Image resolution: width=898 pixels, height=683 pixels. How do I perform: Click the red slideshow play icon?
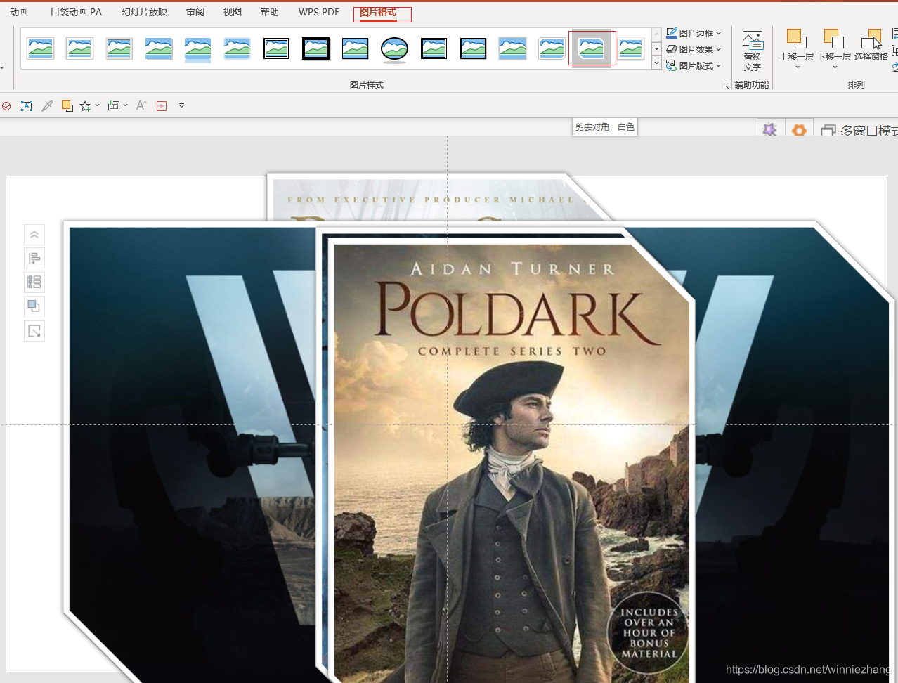[x=162, y=106]
